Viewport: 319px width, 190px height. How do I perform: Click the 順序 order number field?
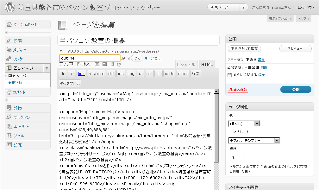click(237, 157)
